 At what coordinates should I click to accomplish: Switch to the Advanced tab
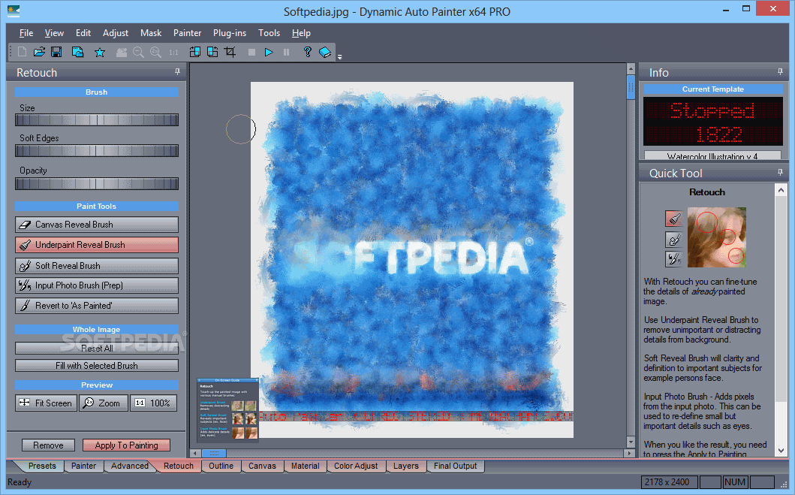coord(130,466)
